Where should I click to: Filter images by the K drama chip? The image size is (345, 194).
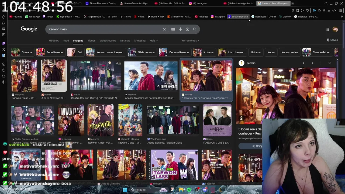pos(204,52)
